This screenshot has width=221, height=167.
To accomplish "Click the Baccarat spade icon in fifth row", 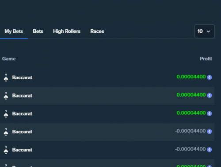I will (6, 150).
